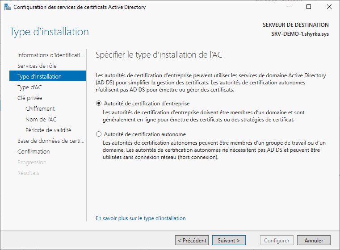Maximize the configuration wizard window

pos(309,7)
